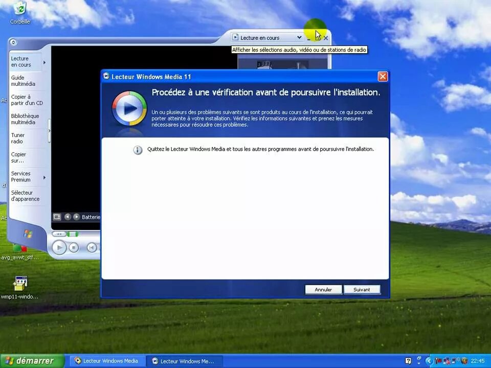Click the Previous track button in the player

(92, 248)
